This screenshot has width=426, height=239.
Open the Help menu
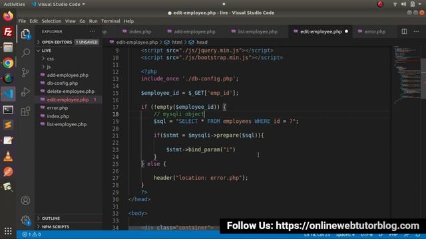click(x=128, y=21)
